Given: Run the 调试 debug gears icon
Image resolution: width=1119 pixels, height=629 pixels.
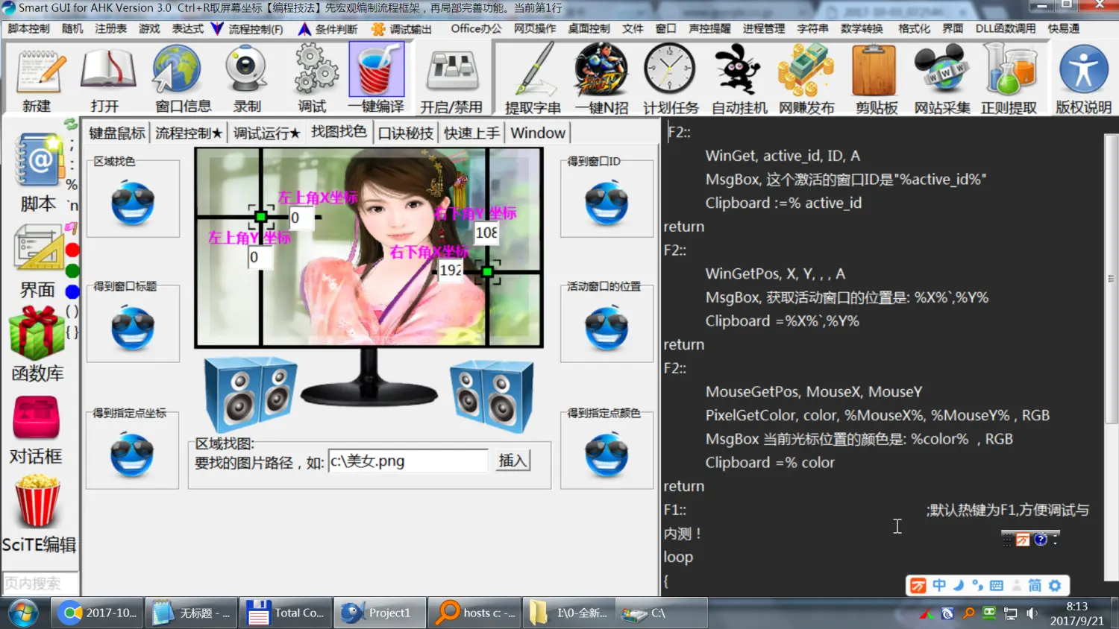Looking at the screenshot, I should tap(315, 69).
